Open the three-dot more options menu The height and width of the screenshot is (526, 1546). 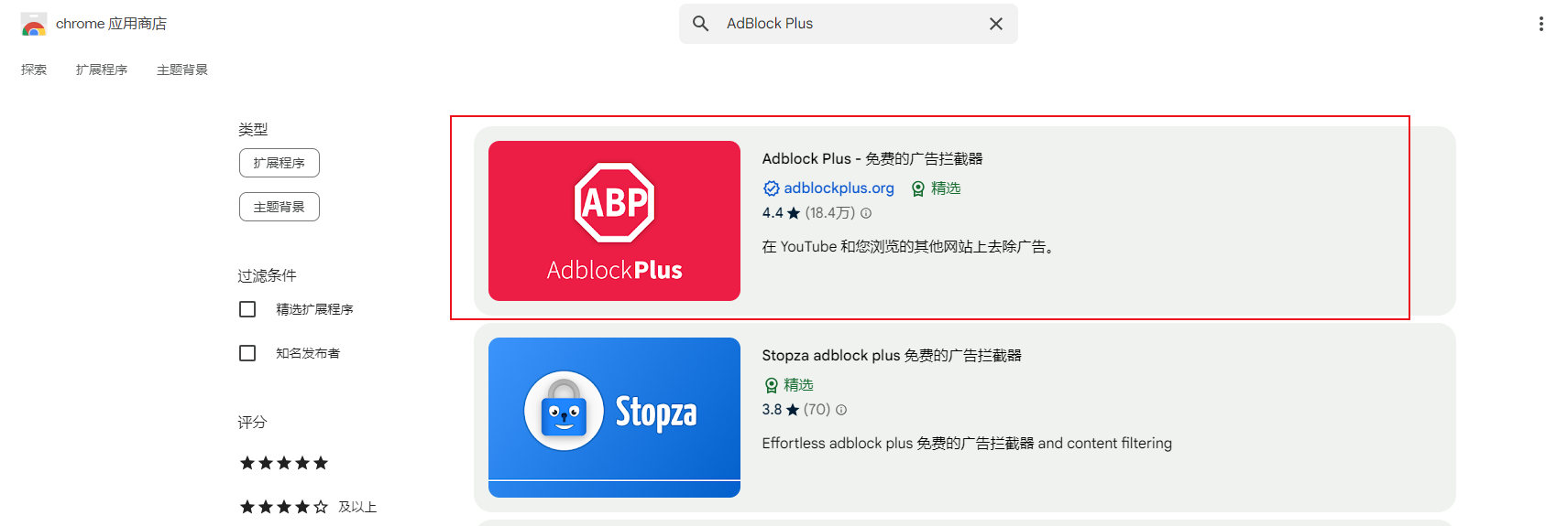[1541, 24]
